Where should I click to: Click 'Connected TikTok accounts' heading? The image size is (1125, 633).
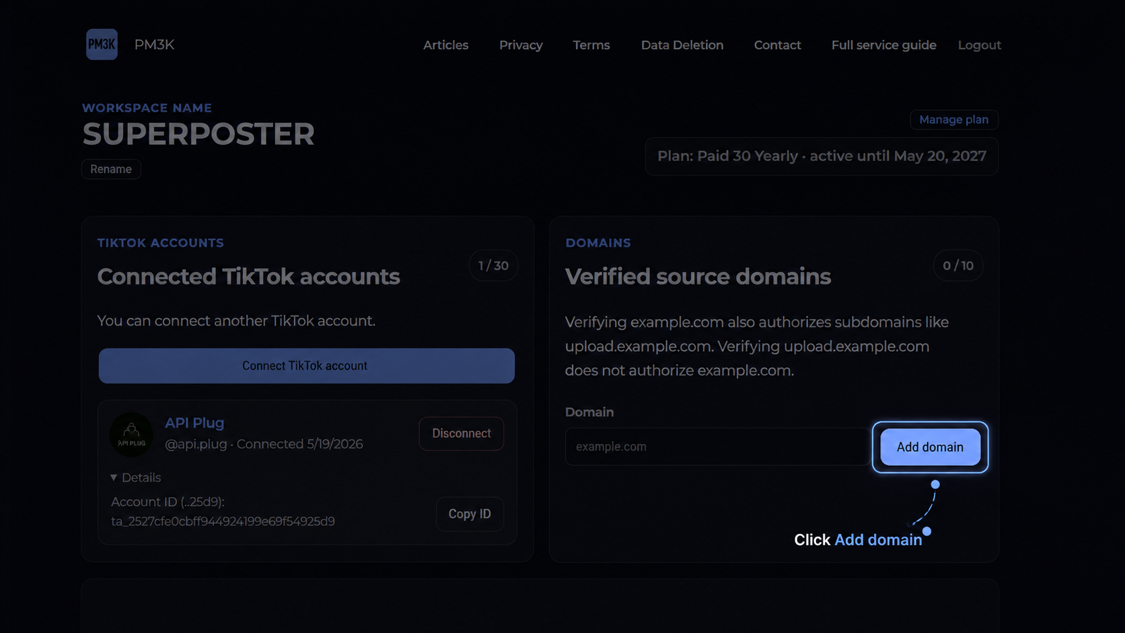[x=248, y=276]
